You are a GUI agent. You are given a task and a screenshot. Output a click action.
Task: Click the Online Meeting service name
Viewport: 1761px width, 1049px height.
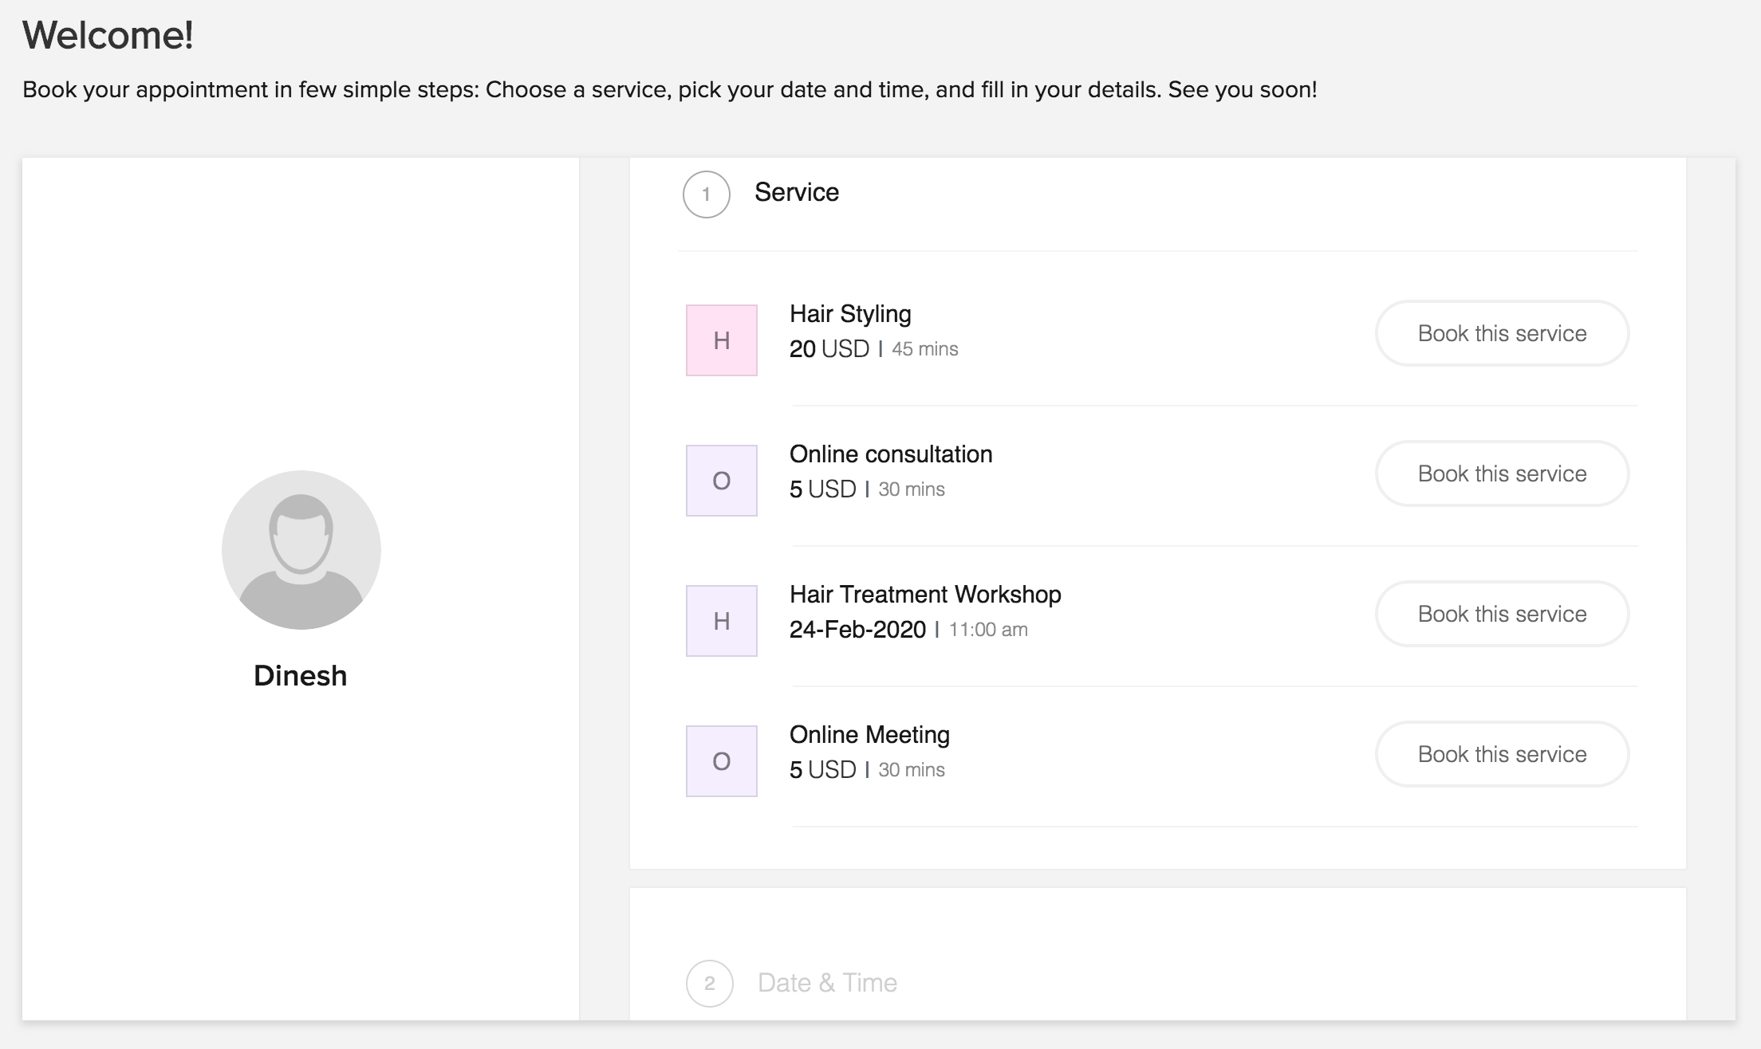869,735
